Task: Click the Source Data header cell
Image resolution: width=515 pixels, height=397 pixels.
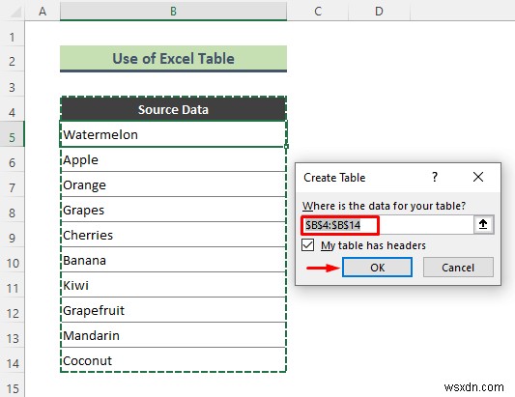Action: click(173, 109)
